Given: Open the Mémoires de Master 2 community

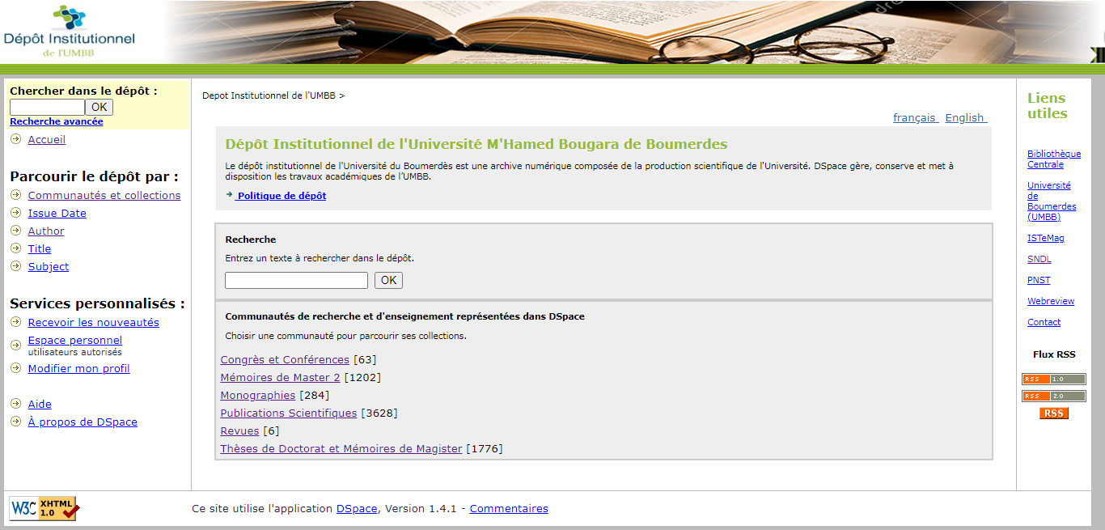Looking at the screenshot, I should [x=281, y=377].
